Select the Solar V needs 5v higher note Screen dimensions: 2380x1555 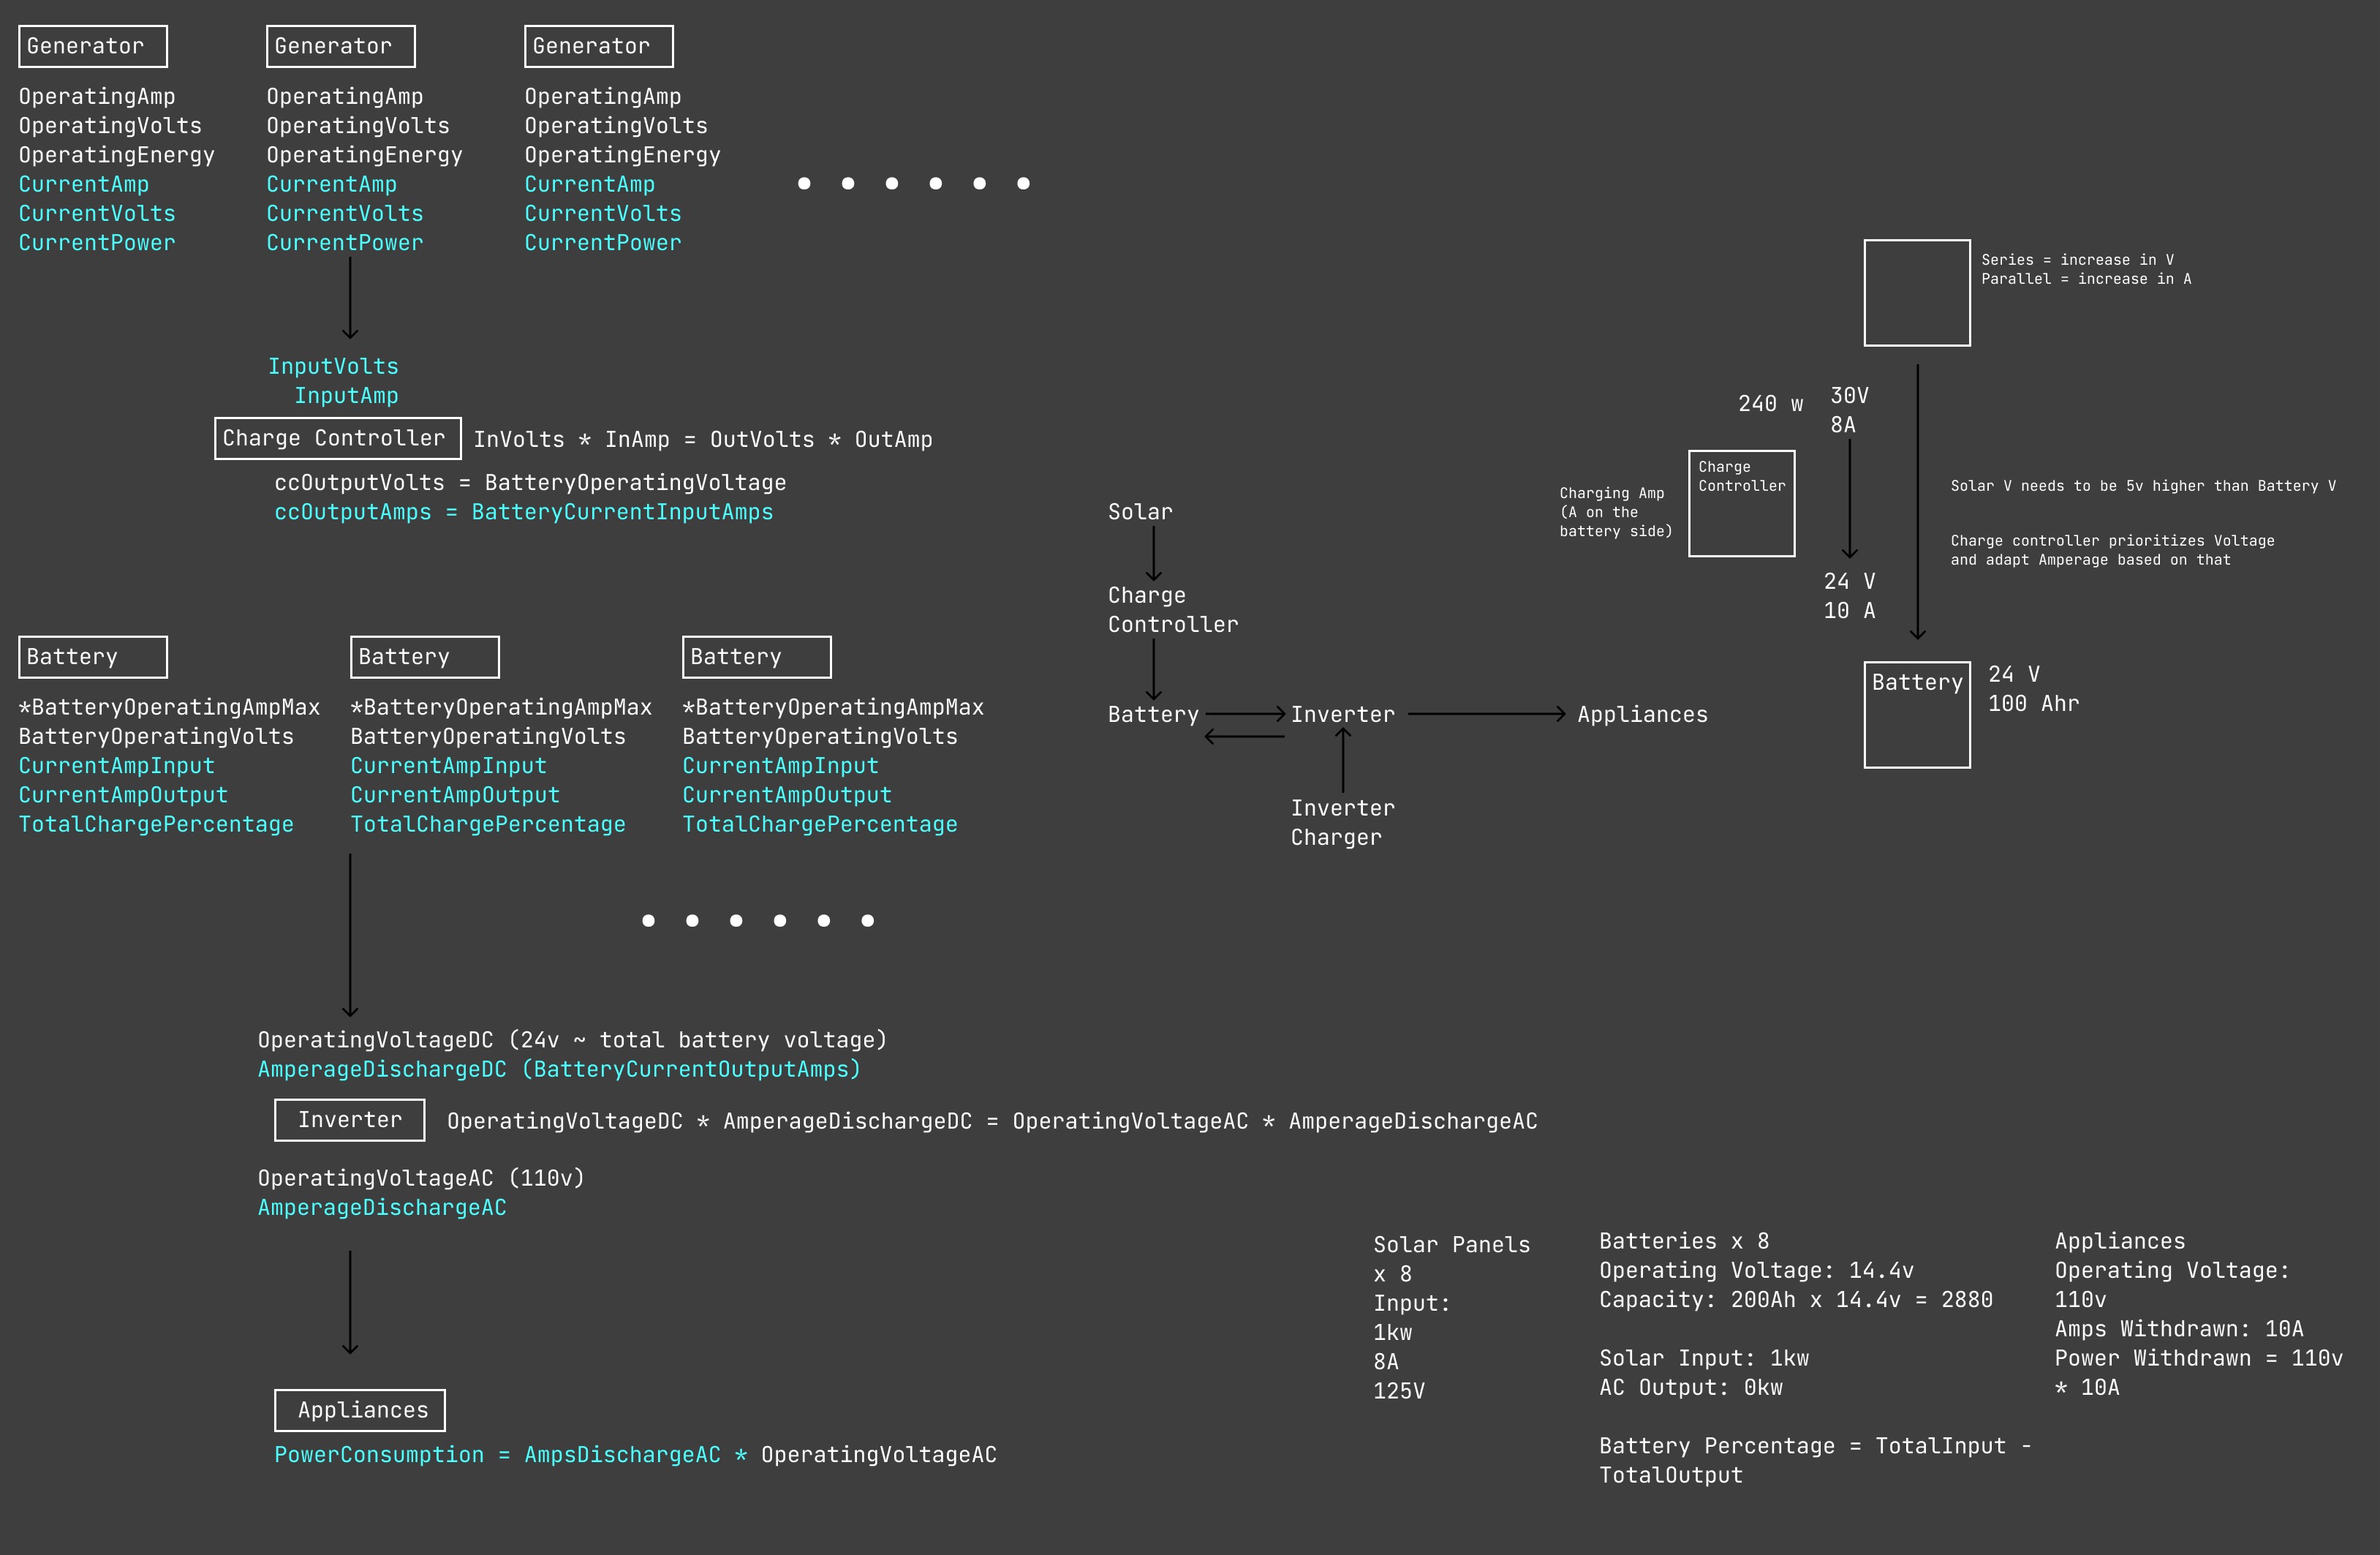point(2142,486)
